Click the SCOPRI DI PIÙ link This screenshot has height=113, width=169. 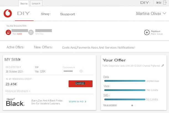pyautogui.click(x=77, y=102)
